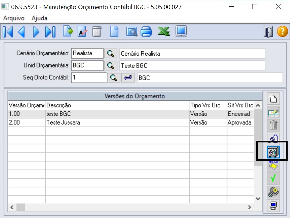Click the highlighted safe vault icon

point(273,152)
